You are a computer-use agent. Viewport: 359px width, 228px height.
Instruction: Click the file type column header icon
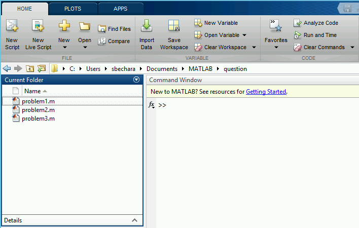tap(16, 91)
